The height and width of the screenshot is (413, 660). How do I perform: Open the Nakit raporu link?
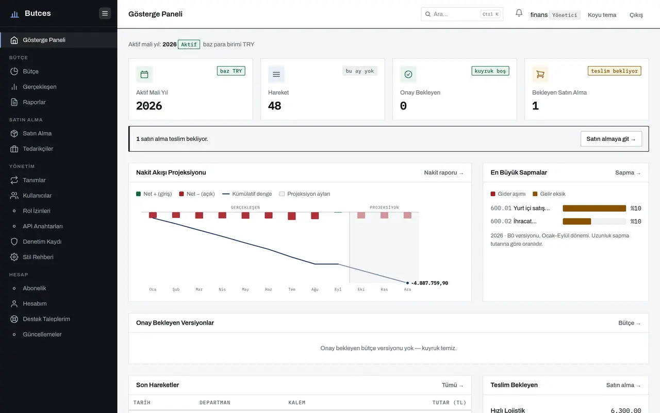coord(444,173)
